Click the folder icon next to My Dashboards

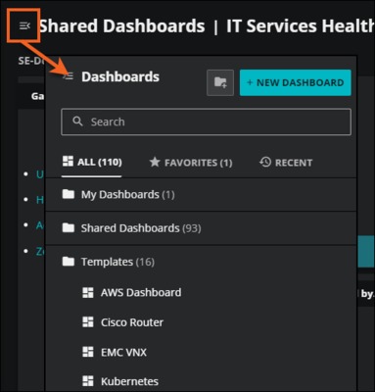coord(69,194)
